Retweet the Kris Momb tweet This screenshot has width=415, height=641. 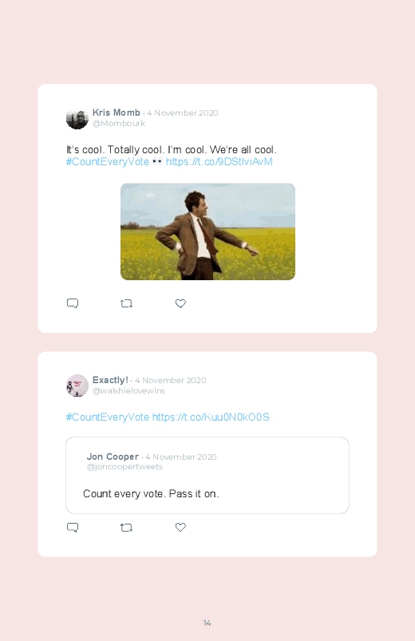tap(126, 303)
